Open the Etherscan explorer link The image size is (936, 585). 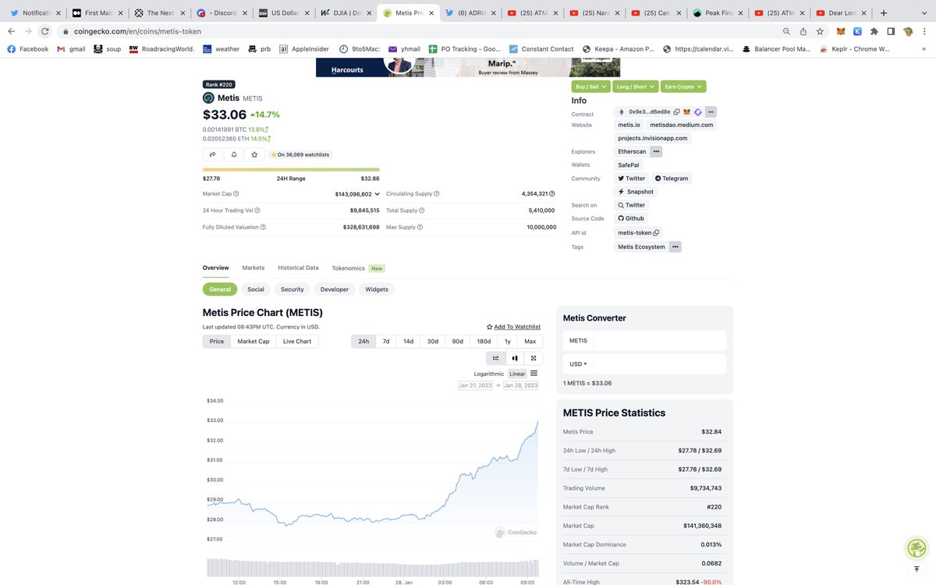(x=632, y=151)
